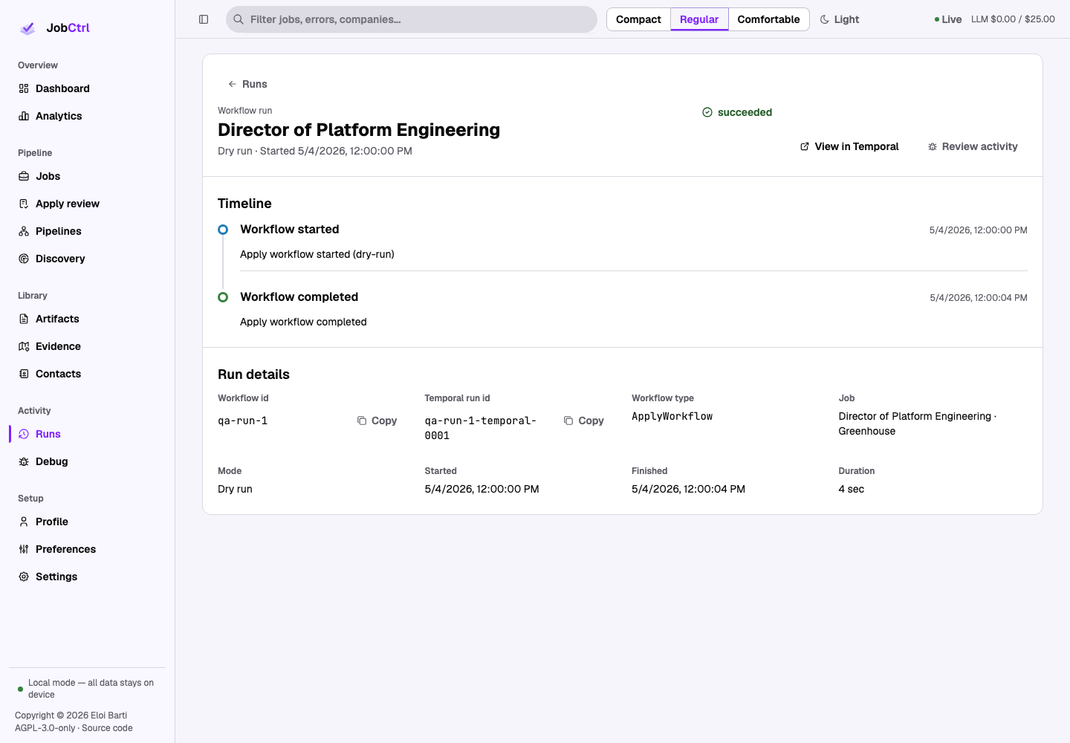Toggle the Light theme switch
The image size is (1070, 743).
[840, 19]
